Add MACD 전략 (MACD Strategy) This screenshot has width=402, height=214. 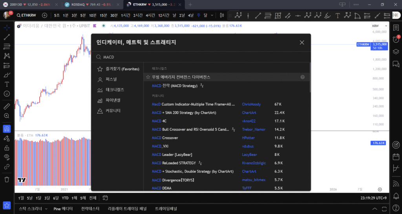coord(175,86)
